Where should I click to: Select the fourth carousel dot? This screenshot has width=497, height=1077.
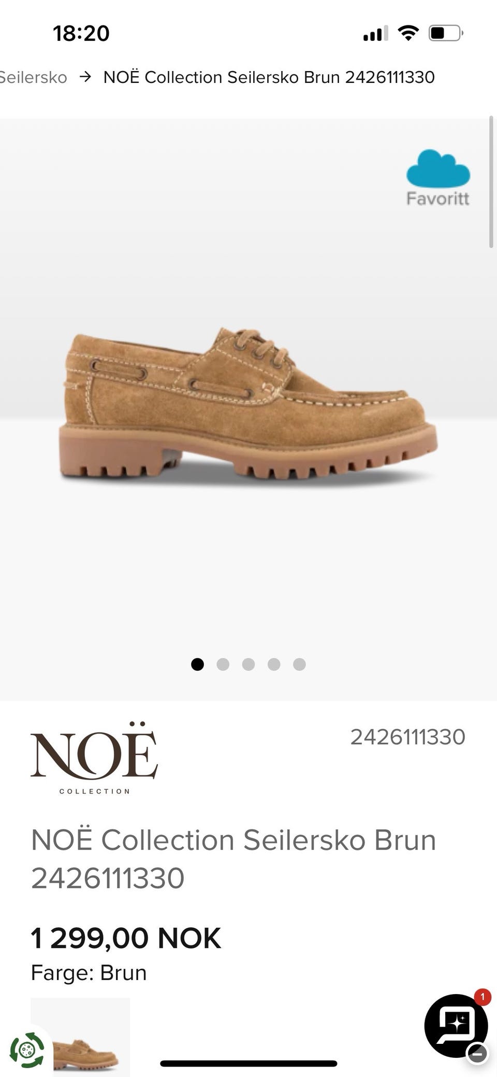(x=274, y=664)
